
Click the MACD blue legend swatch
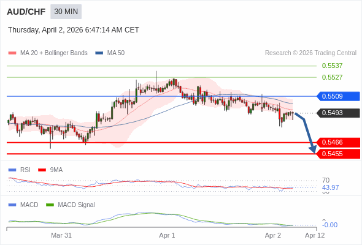click(x=12, y=205)
